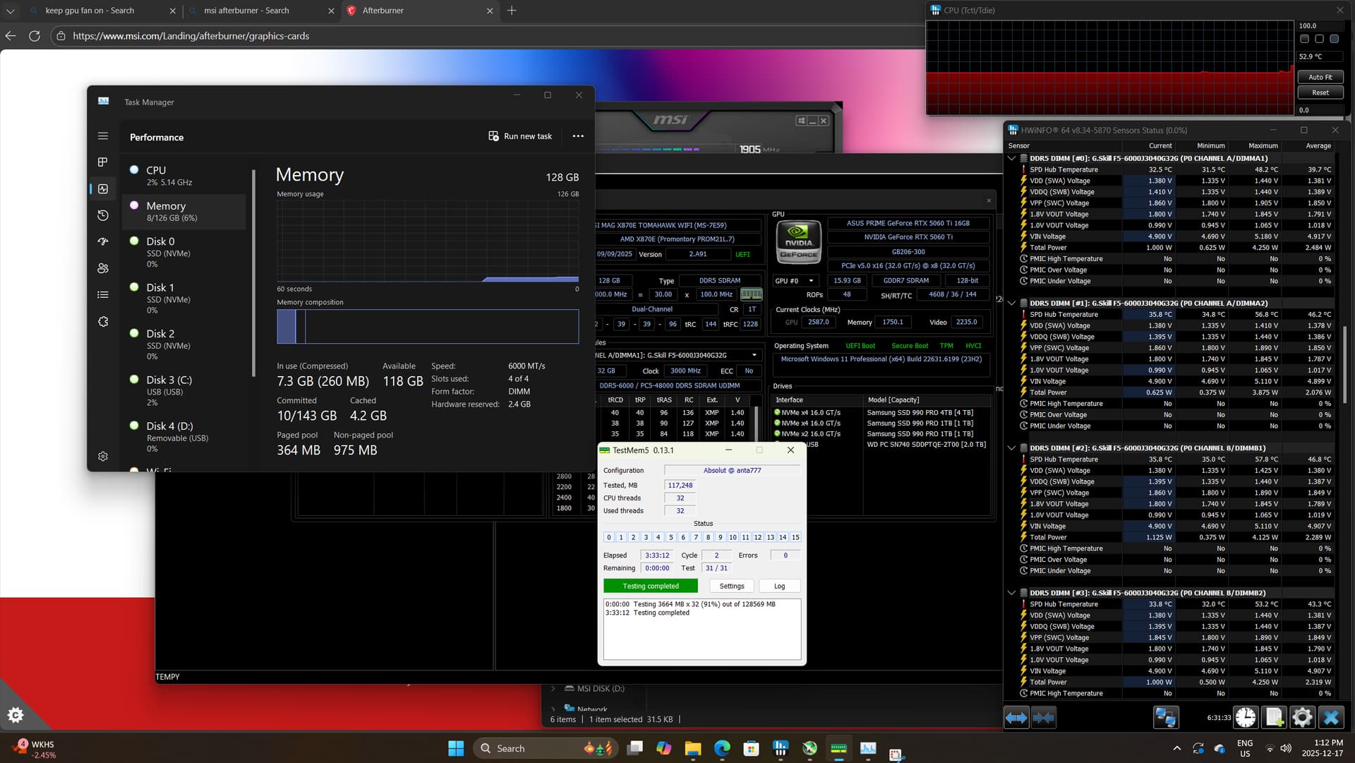Collapse DDR5 DIMM [#0] sensor group

pyautogui.click(x=1011, y=159)
